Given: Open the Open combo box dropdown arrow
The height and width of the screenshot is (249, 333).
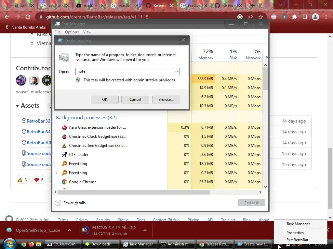Looking at the screenshot, I should tap(176, 71).
